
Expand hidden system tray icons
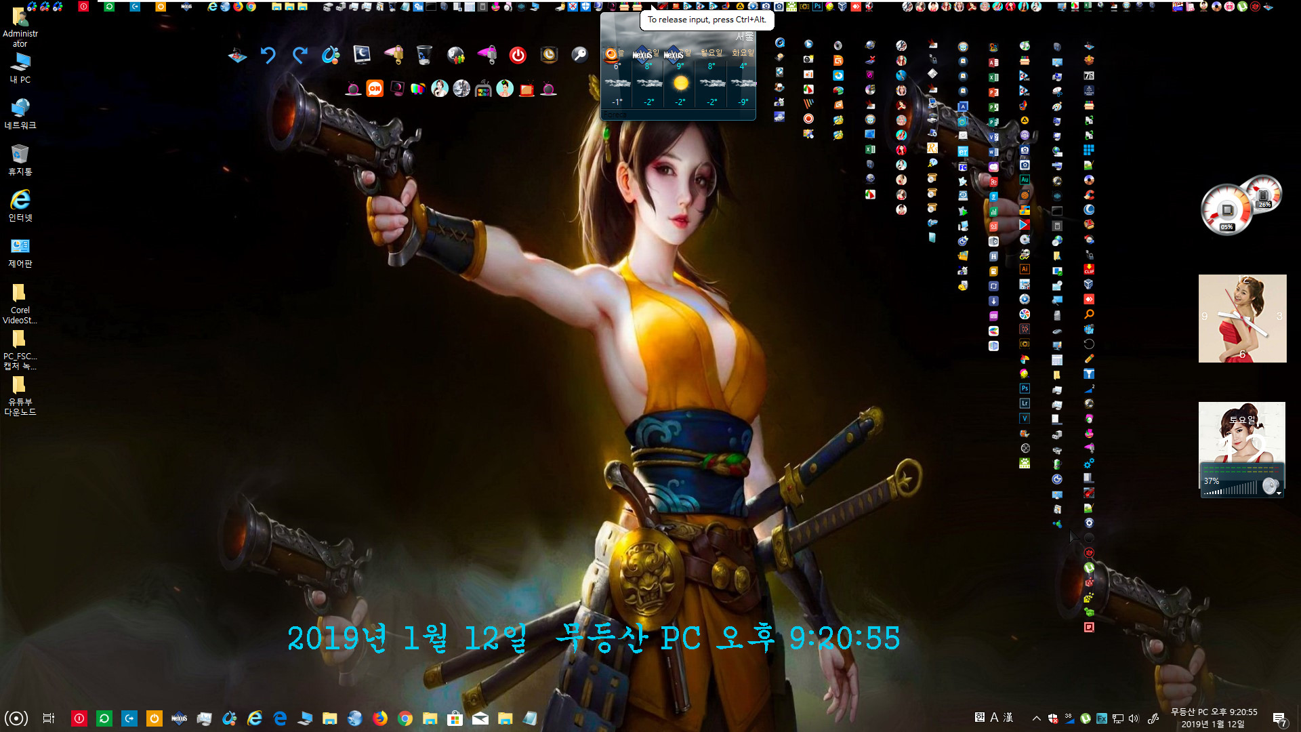[x=1037, y=718]
